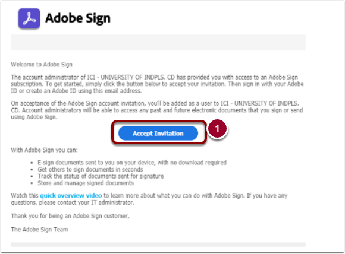Click the gray banner bar below header
345x254 pixels.
coord(158,42)
